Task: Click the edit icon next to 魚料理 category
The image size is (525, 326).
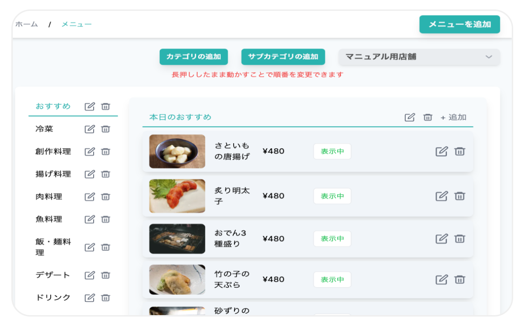Action: pyautogui.click(x=89, y=219)
